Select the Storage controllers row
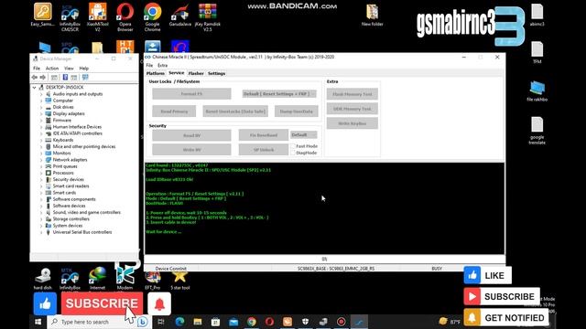The image size is (586, 329). tap(71, 219)
